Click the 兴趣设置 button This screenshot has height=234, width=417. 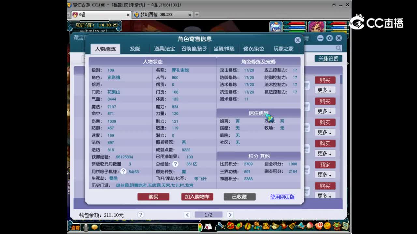[x=328, y=58]
